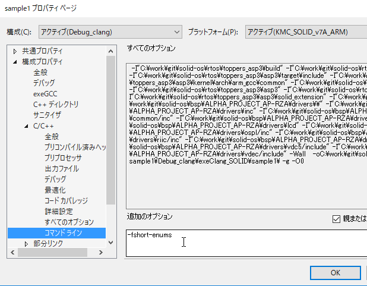The width and height of the screenshot is (367, 286).
Task: Expand the 部分リンク tree node
Action: pos(27,244)
